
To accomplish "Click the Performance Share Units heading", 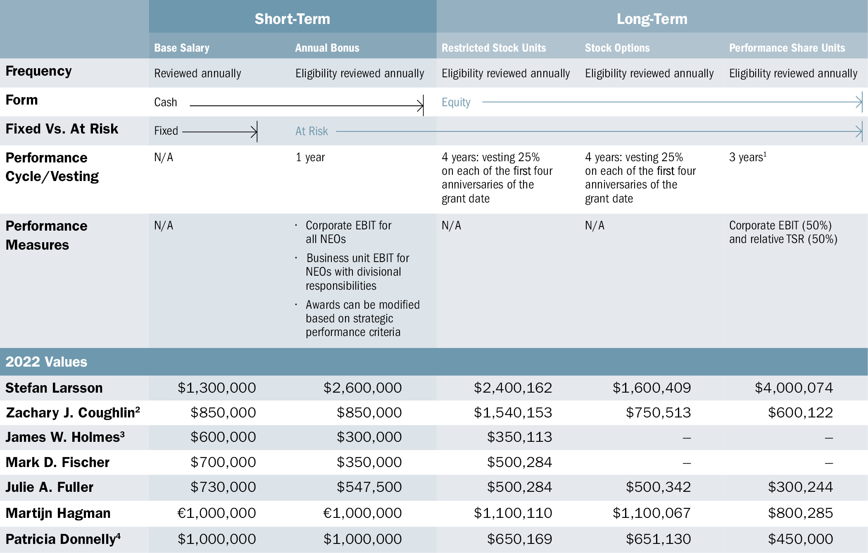I will click(787, 48).
